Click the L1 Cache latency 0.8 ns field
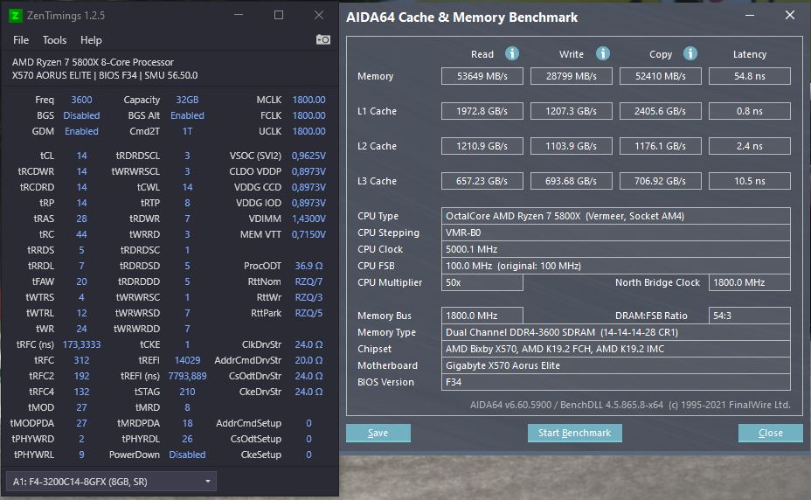 point(750,111)
